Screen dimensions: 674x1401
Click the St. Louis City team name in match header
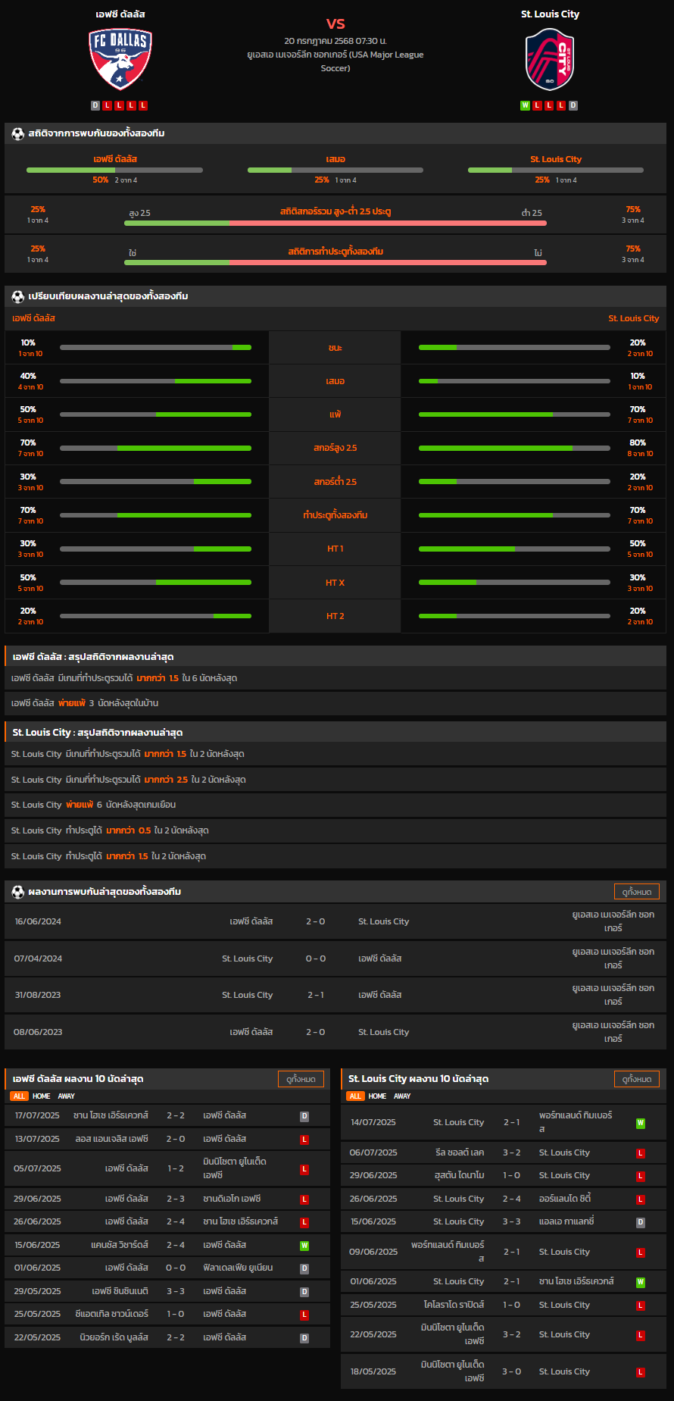(x=550, y=14)
